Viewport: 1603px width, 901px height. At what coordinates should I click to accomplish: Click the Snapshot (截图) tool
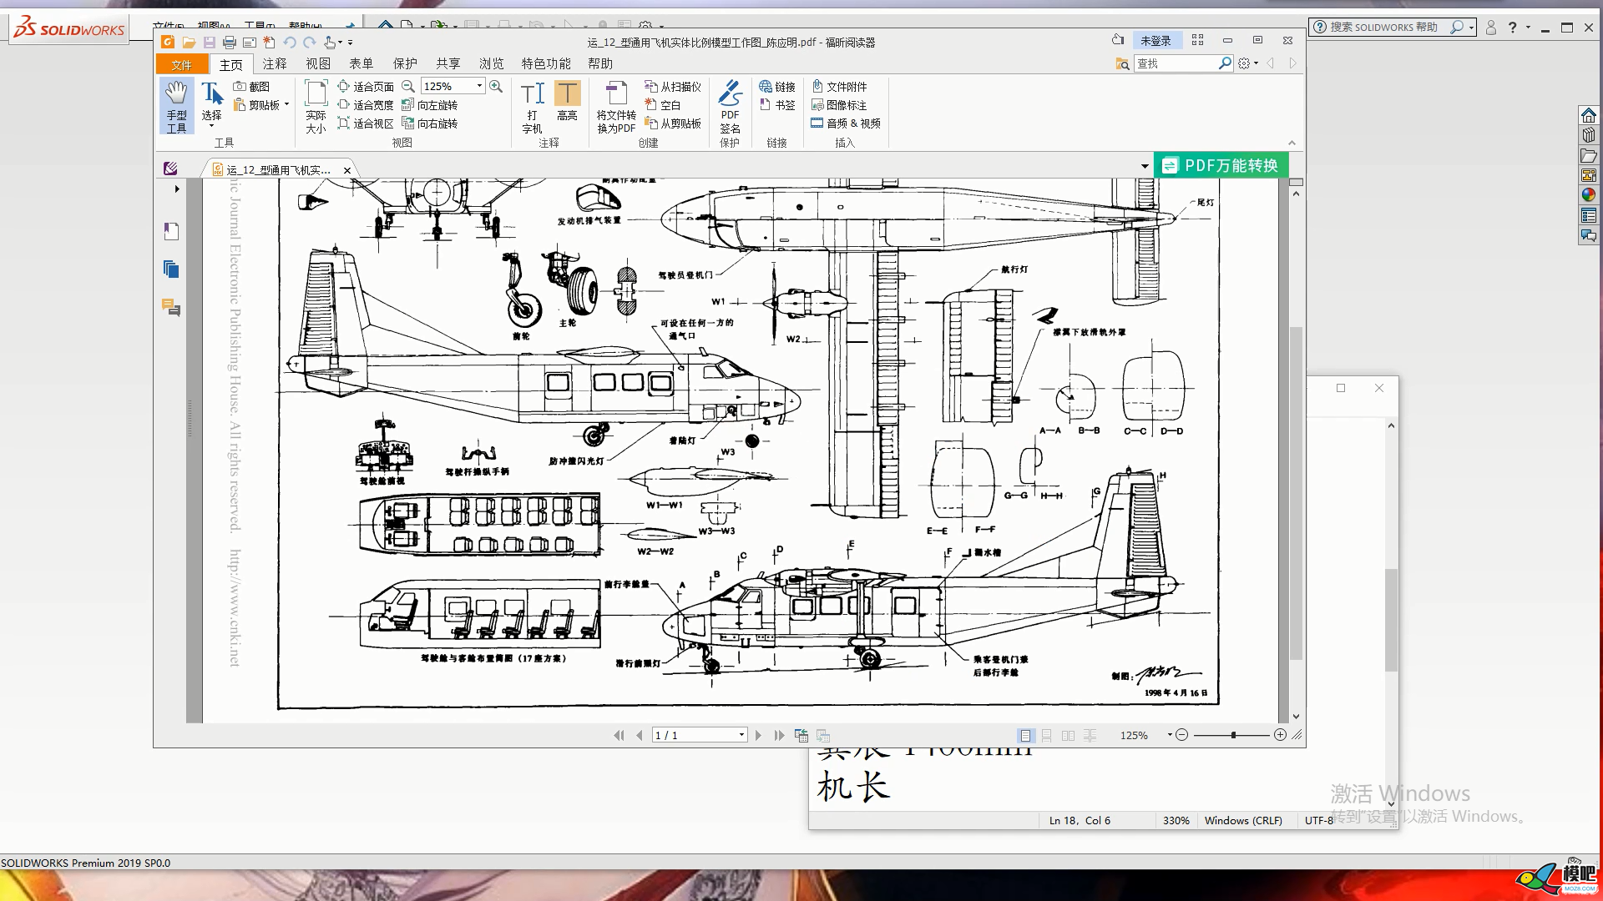tap(251, 87)
